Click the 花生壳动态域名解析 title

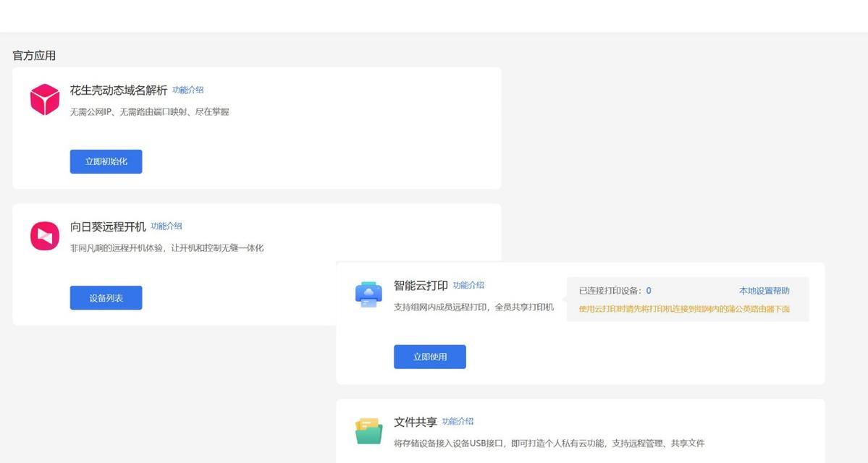[119, 90]
